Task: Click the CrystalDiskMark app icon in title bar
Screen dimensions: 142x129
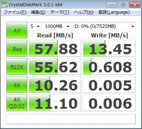Action: [5, 5]
